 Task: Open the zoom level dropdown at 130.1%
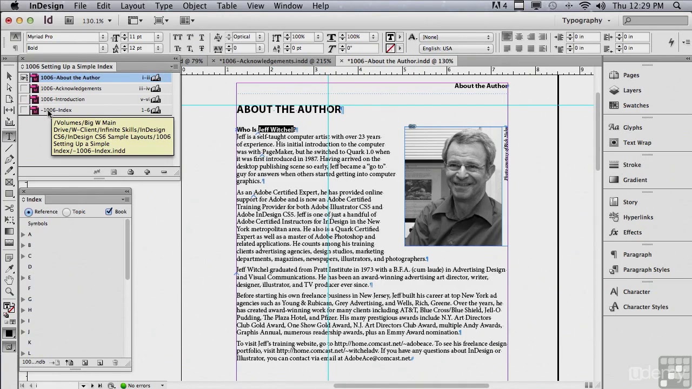(x=110, y=21)
